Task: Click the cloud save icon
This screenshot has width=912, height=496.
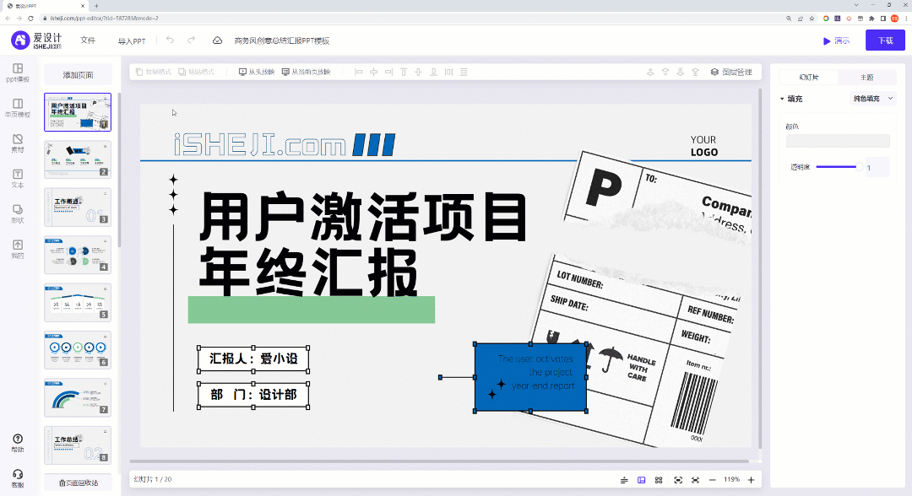Action: coord(217,40)
